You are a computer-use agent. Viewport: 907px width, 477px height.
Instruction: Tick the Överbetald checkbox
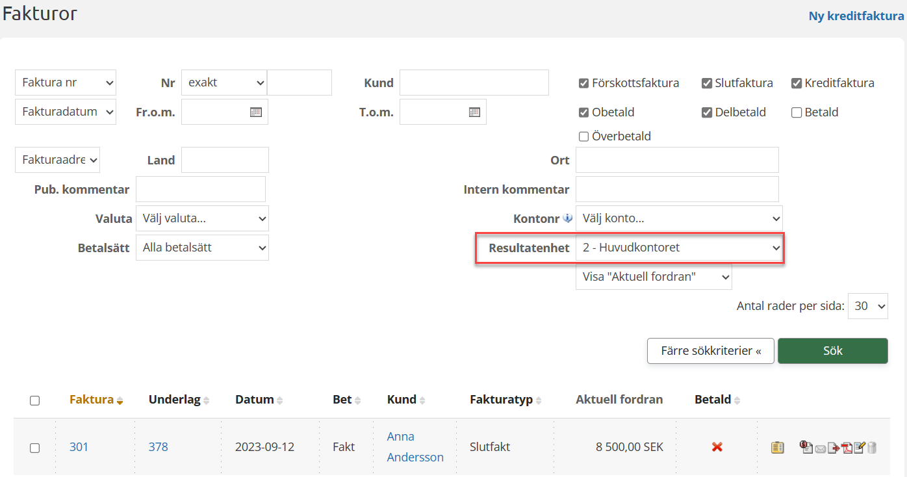coord(583,136)
